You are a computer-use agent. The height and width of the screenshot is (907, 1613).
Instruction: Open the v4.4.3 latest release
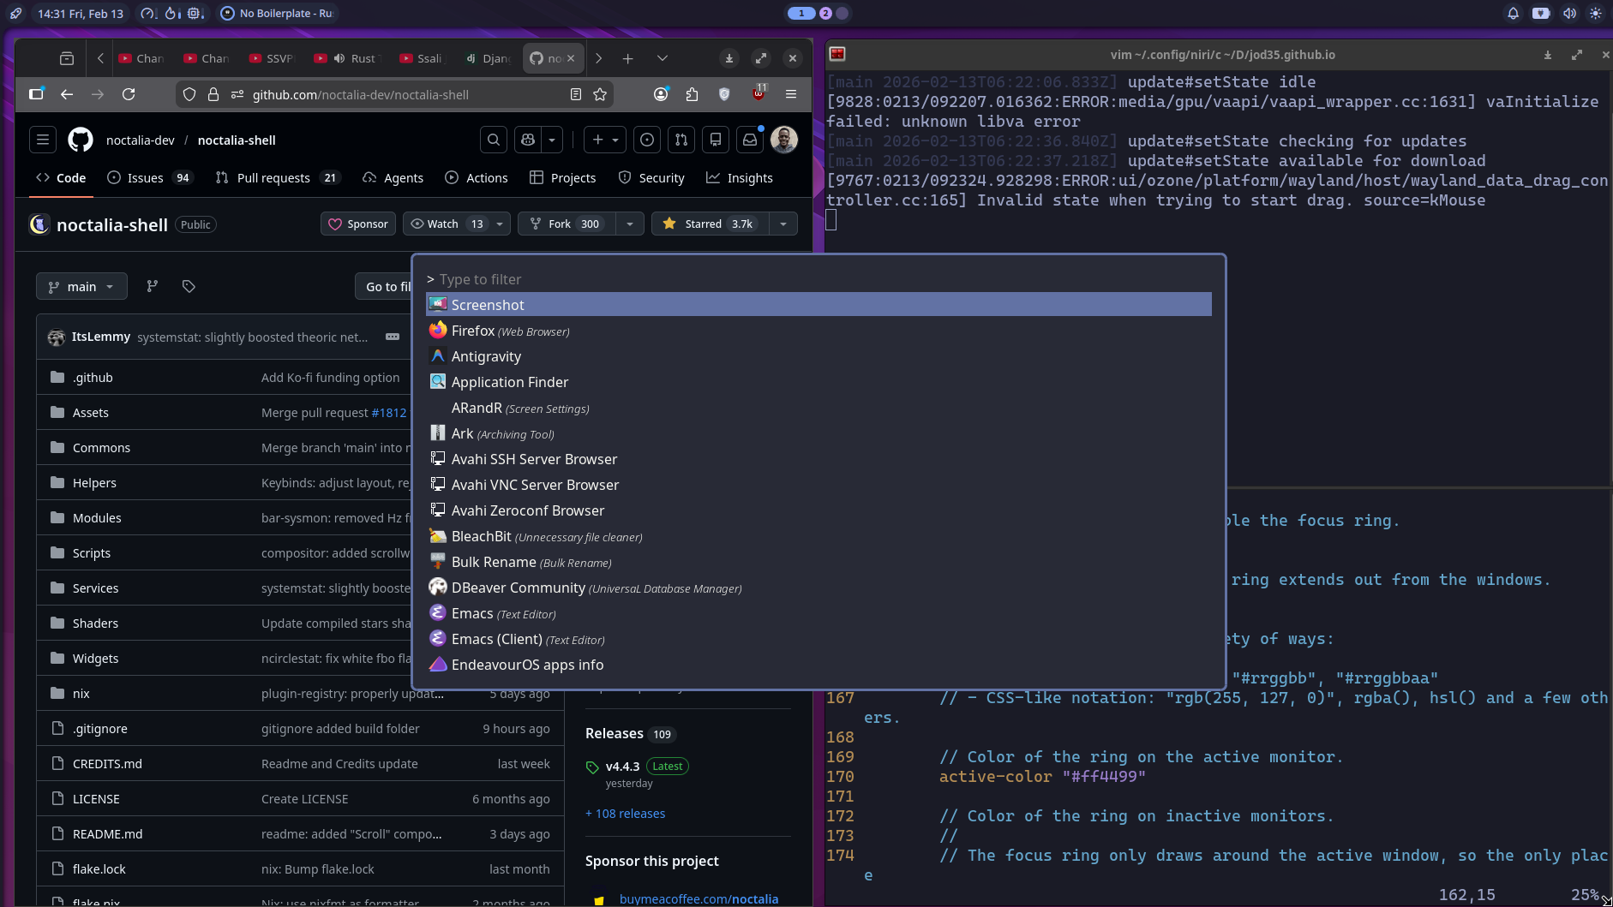[622, 766]
